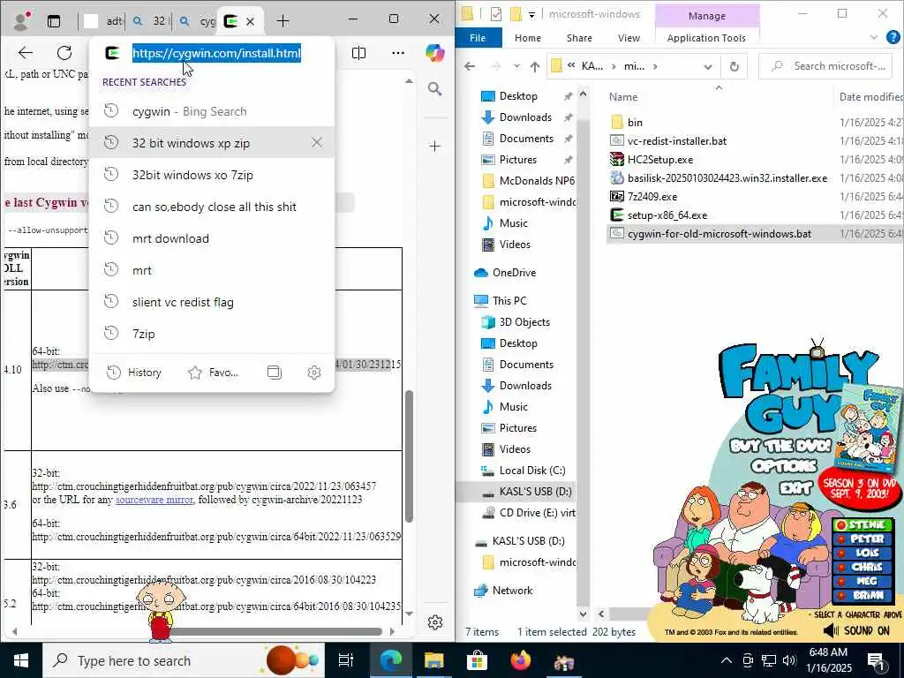Select '7zip' recent search
Screen dimensions: 904x678
pyautogui.click(x=212, y=334)
